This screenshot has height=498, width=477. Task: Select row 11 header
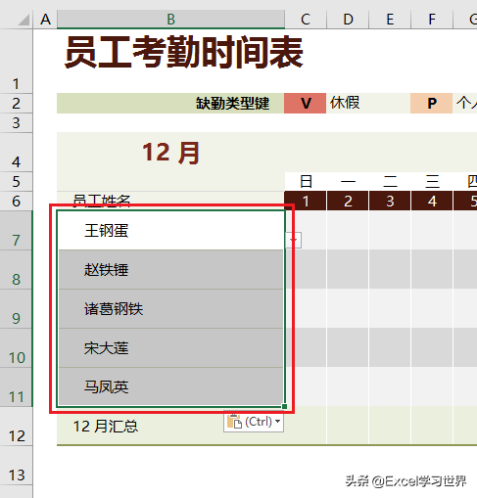point(16,387)
